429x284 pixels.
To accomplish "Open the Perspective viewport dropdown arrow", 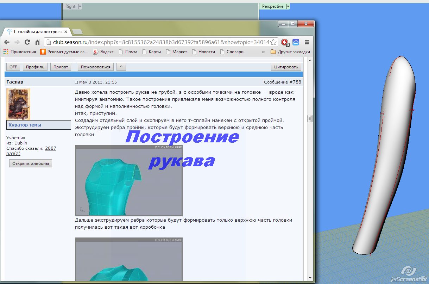I will click(x=288, y=6).
